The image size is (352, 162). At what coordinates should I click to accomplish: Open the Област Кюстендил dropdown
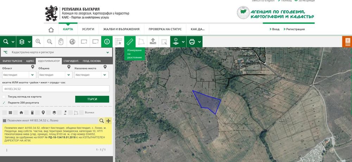click(x=19, y=75)
